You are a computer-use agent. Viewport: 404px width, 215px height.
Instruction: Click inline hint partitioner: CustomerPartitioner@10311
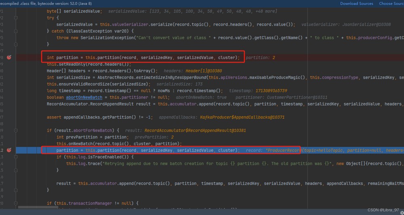[281, 97]
